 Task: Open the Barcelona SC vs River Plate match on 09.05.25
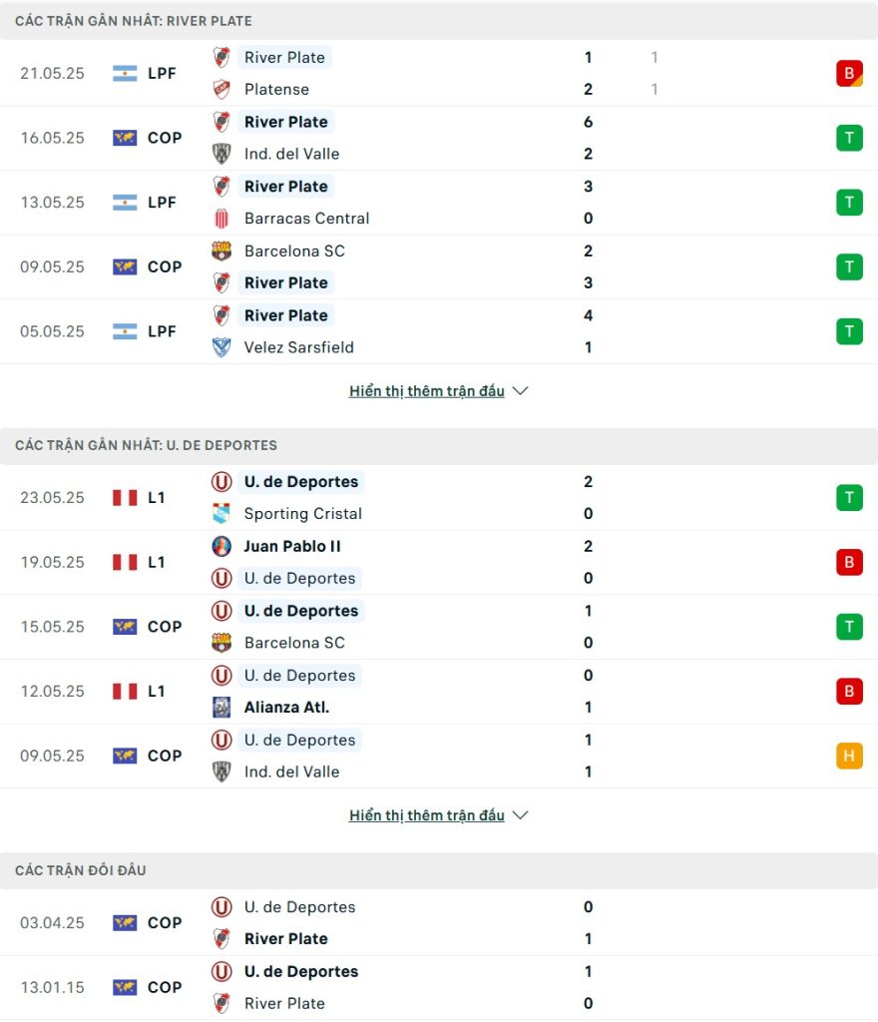[439, 266]
